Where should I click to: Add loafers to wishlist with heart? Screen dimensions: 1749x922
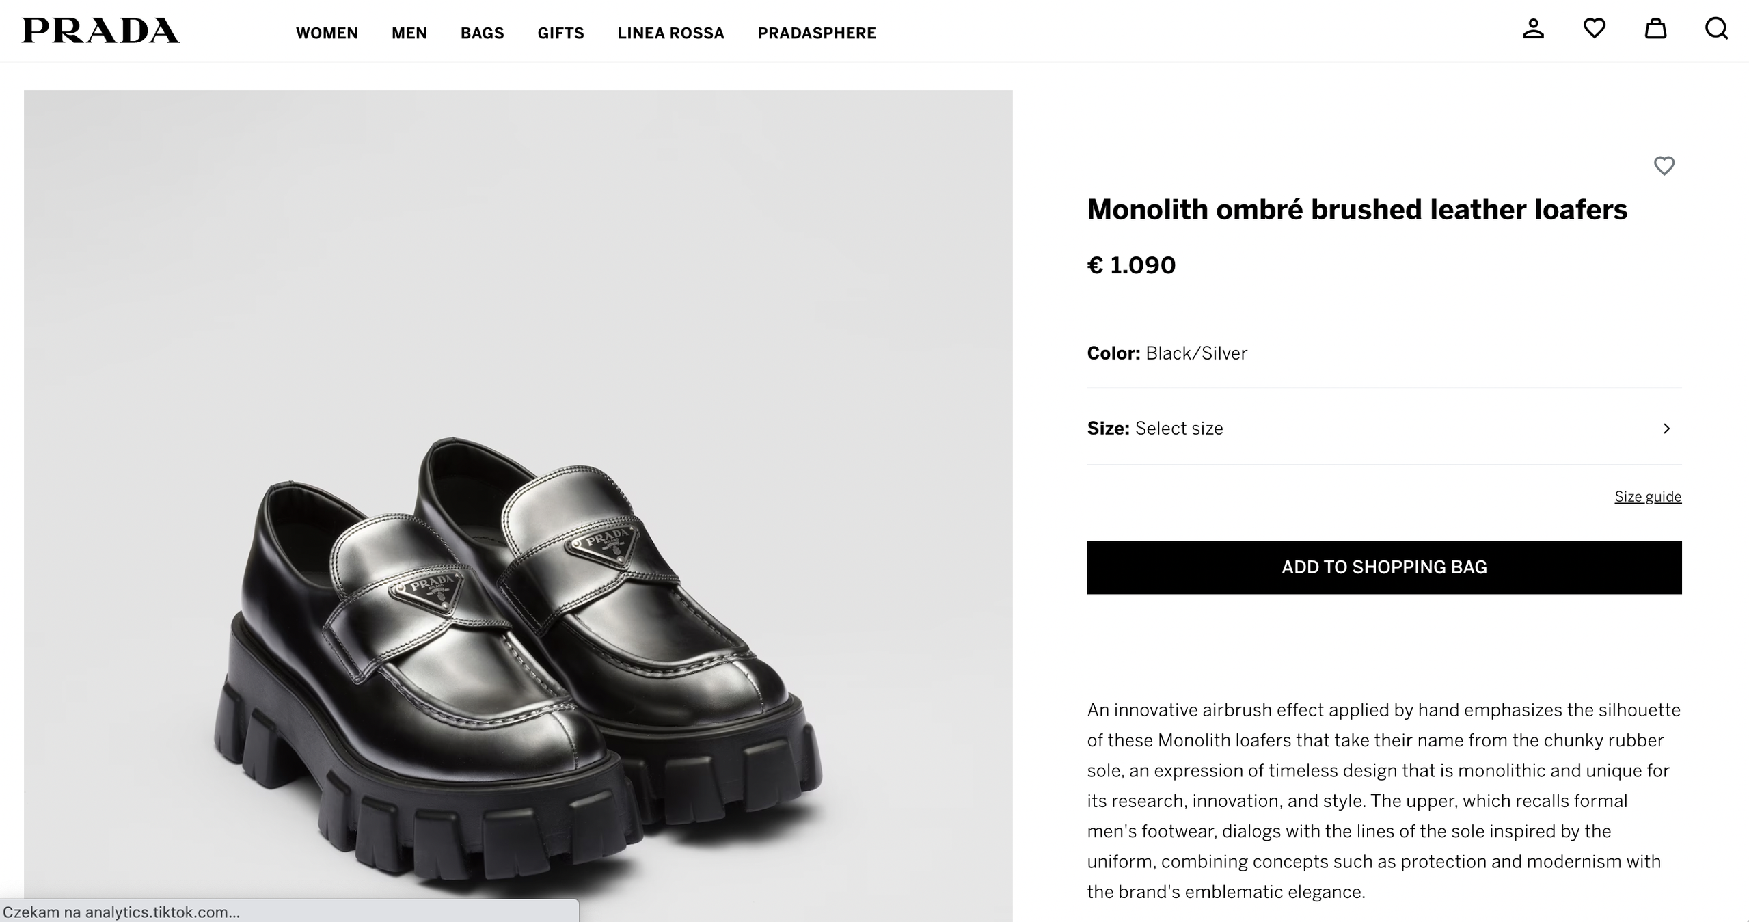[x=1664, y=165]
